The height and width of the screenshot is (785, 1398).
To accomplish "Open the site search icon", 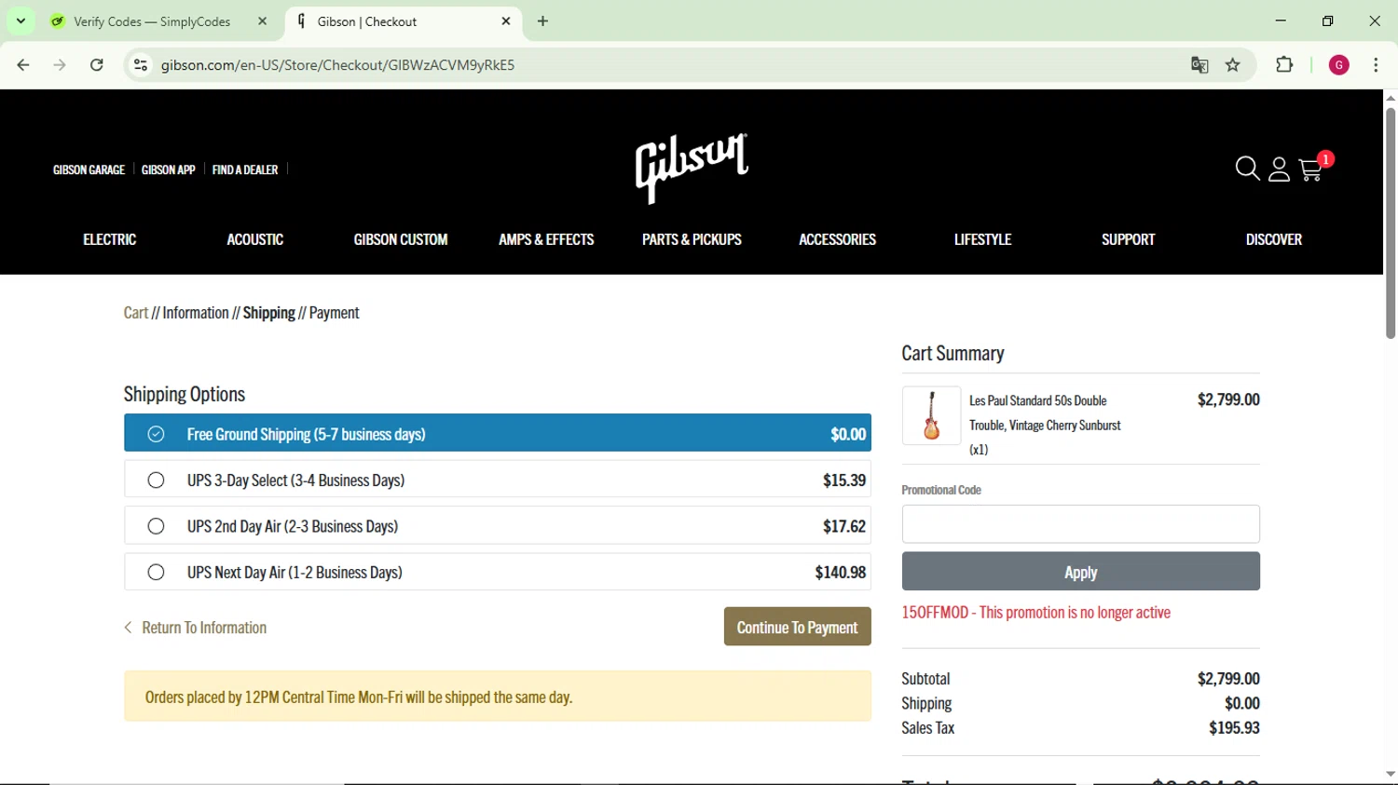I will (x=1247, y=169).
